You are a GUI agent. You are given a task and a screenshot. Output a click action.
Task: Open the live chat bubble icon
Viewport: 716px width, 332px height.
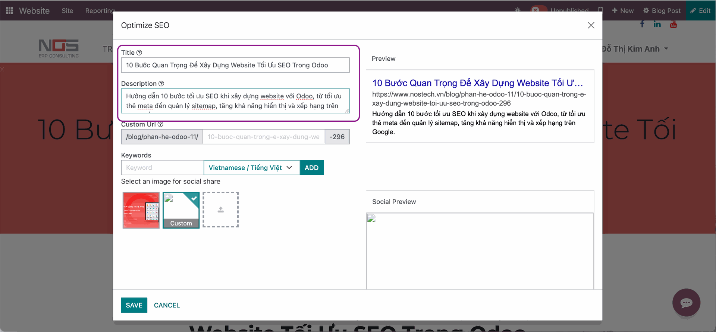[686, 303]
